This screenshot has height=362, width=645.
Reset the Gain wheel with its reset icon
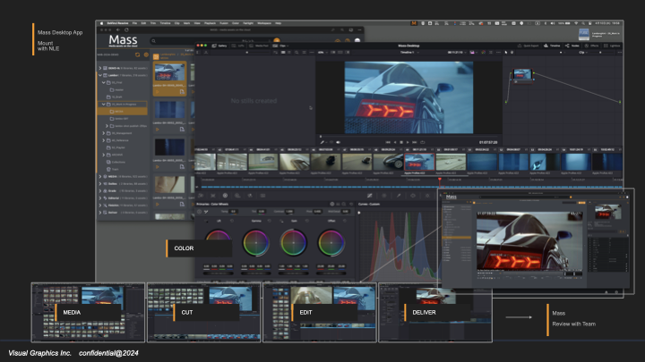(307, 221)
